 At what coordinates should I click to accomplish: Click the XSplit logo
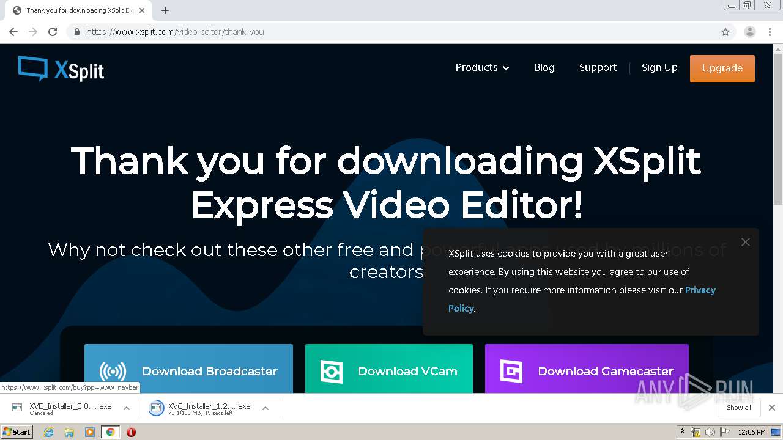tap(61, 68)
